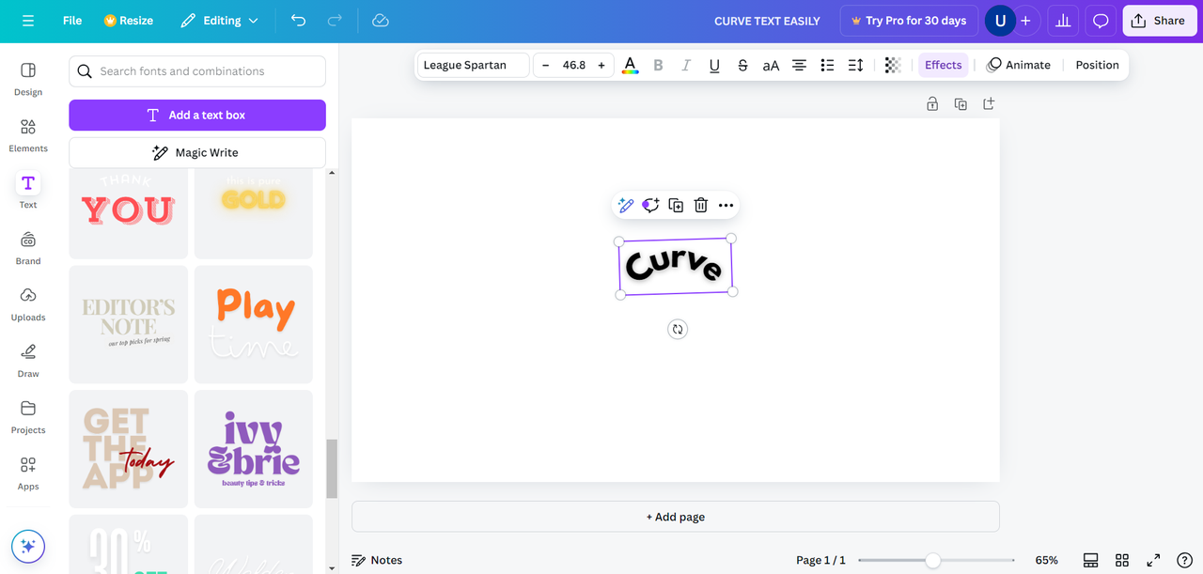Click the Search fonts and combinations field
The width and height of the screenshot is (1203, 574).
point(197,71)
